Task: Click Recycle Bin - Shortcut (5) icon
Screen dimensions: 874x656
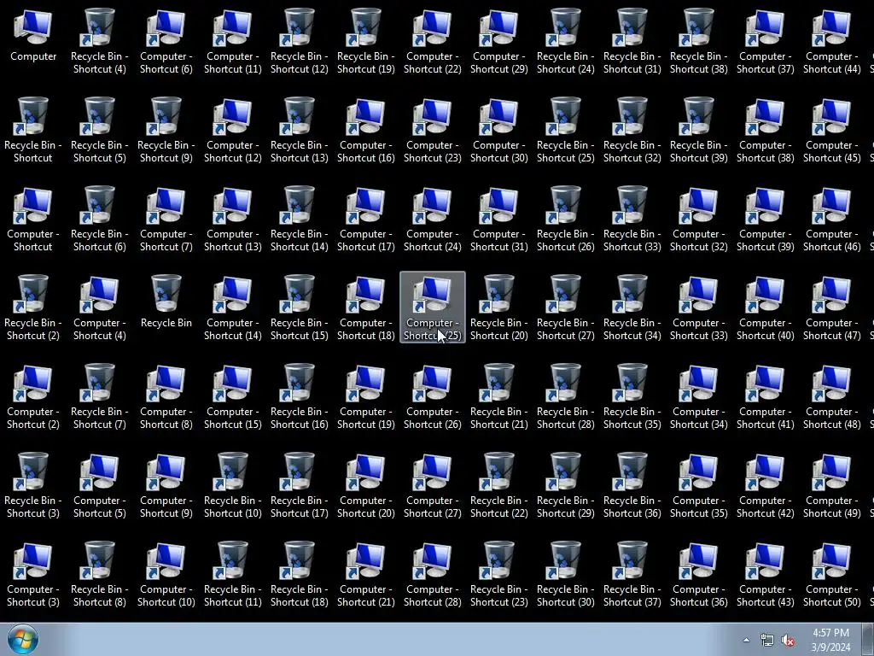Action: (99, 130)
